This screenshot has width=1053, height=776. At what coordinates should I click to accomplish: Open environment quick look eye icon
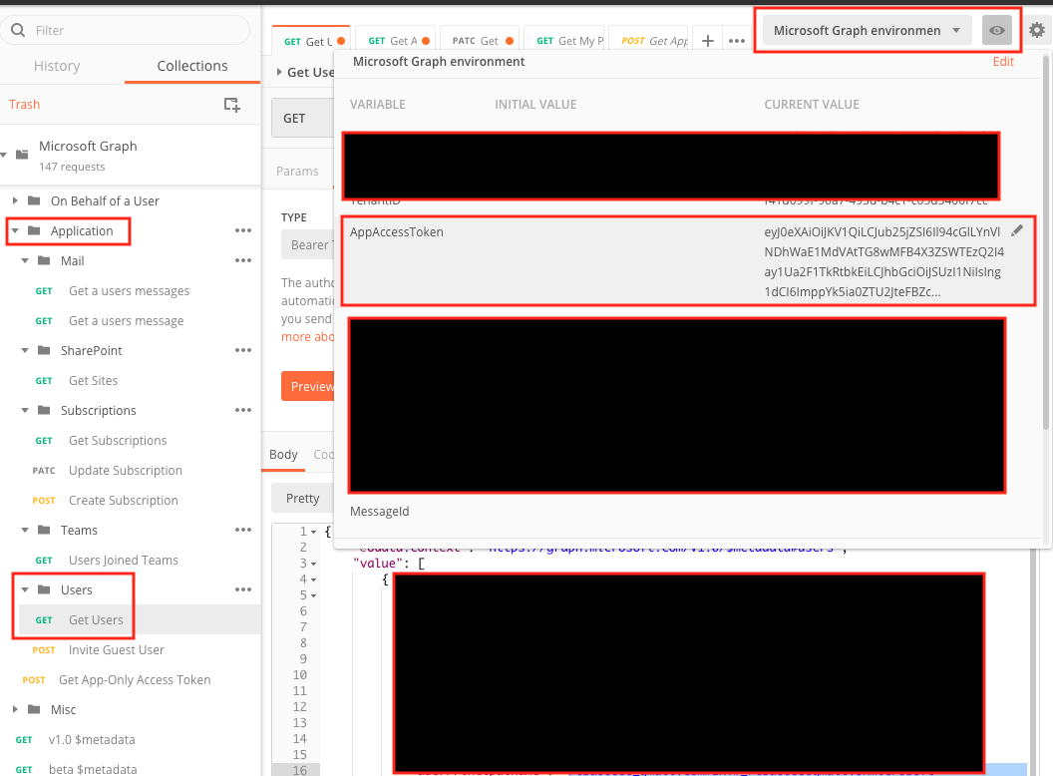coord(996,30)
